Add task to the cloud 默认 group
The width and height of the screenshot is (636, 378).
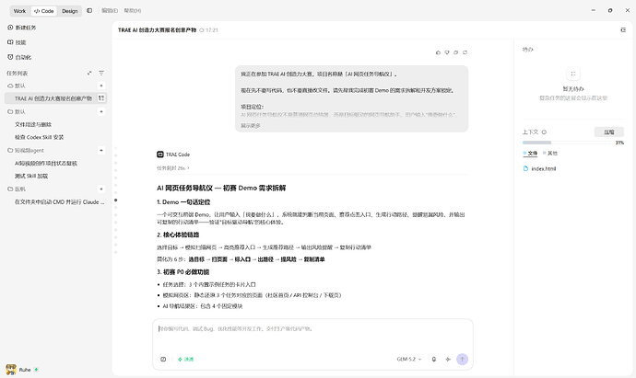pos(101,86)
